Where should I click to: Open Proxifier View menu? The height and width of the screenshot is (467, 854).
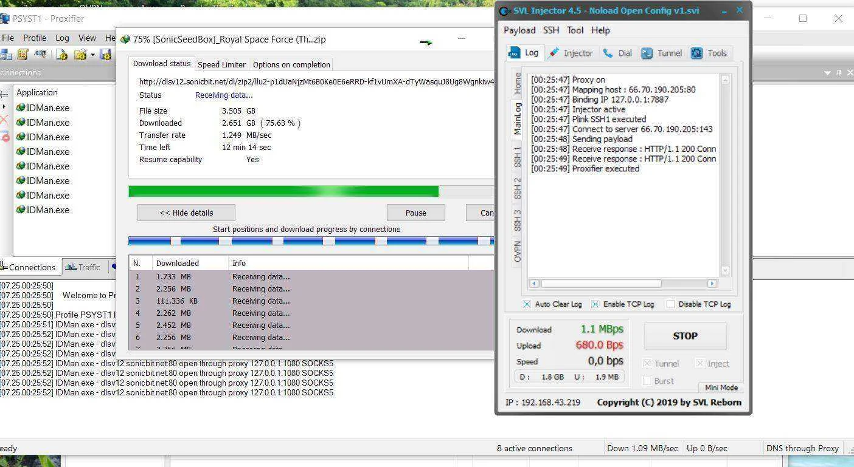87,38
